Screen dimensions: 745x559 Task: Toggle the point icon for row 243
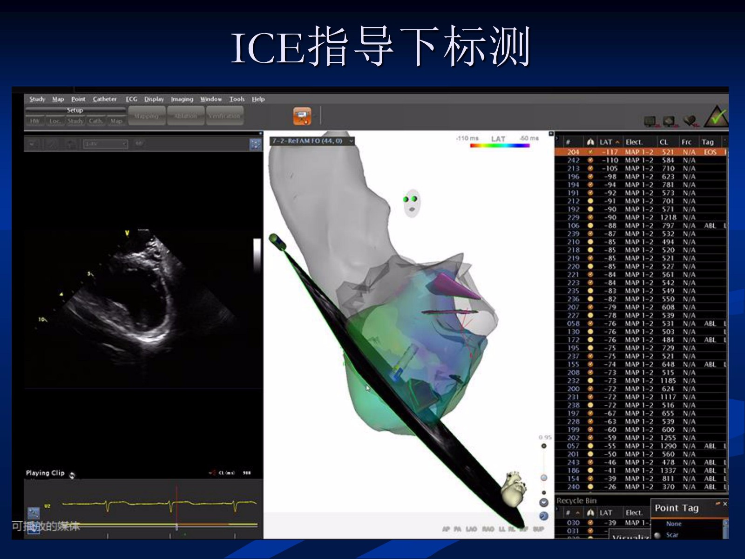[x=590, y=462]
